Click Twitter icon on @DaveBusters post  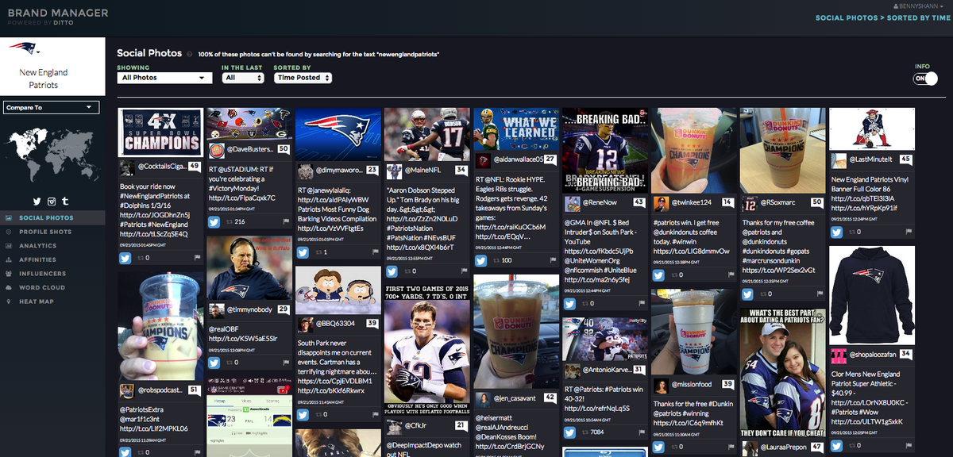[x=214, y=222]
